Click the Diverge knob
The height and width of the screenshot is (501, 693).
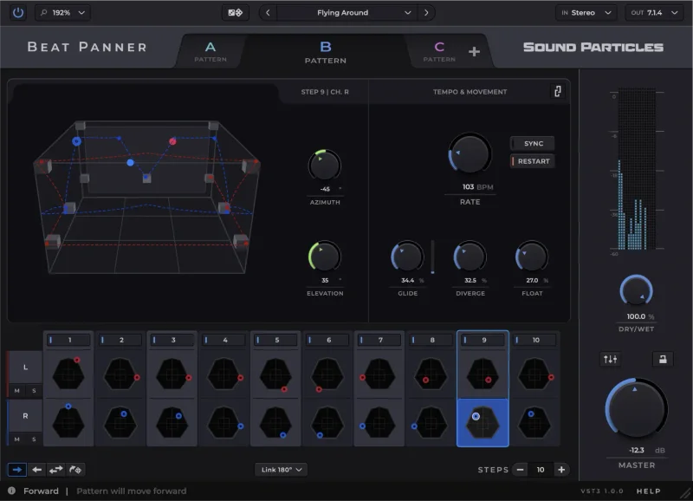(x=470, y=256)
